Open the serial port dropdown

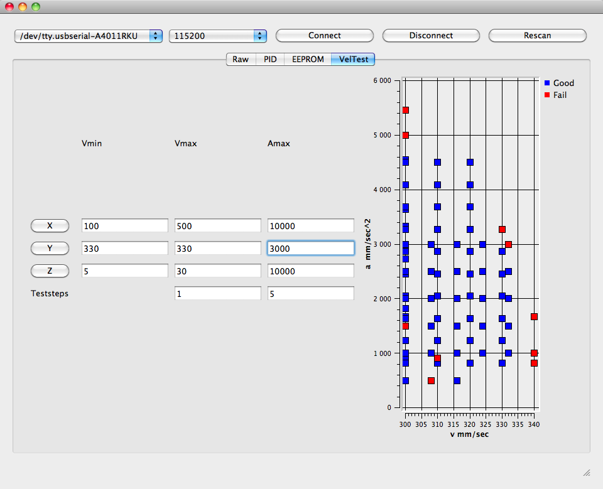89,36
